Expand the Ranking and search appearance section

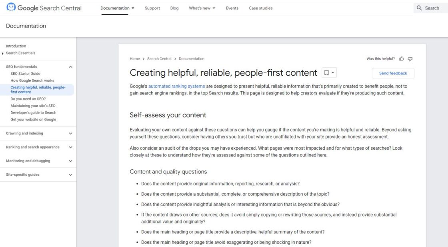click(x=70, y=147)
